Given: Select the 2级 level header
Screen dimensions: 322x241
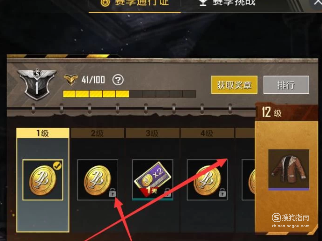Looking at the screenshot, I should (x=97, y=133).
